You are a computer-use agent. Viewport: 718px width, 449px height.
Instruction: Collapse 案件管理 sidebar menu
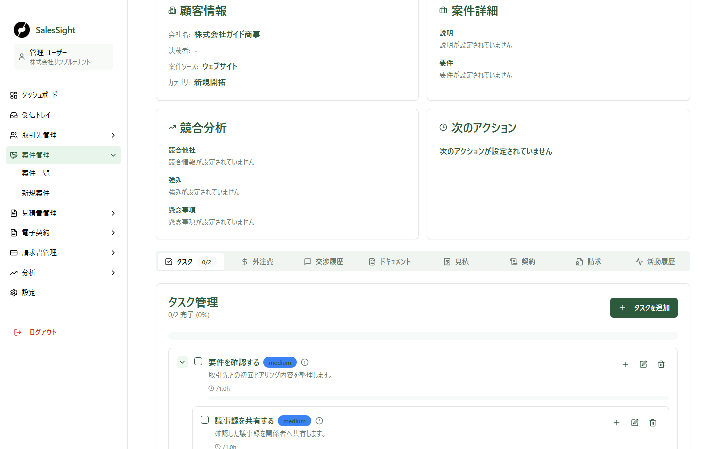[63, 155]
